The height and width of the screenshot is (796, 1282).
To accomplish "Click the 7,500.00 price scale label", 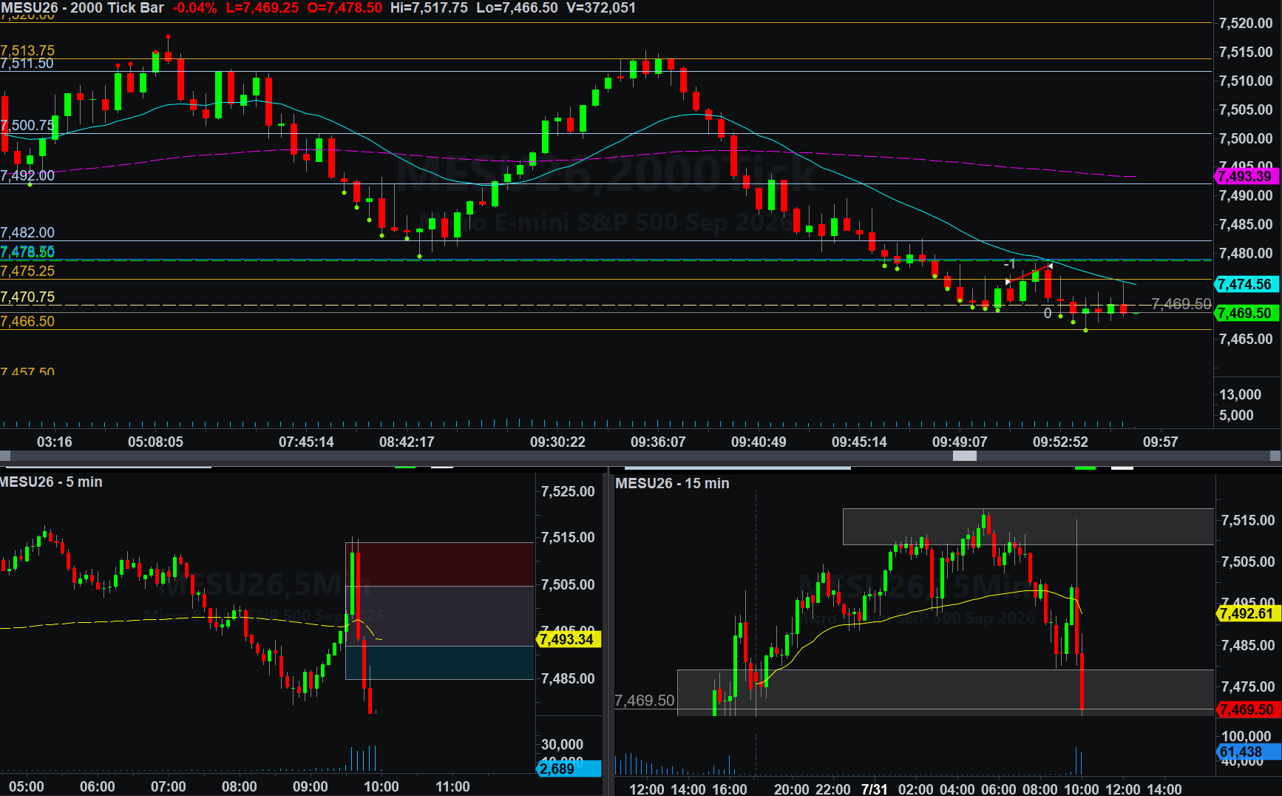I will (1246, 138).
